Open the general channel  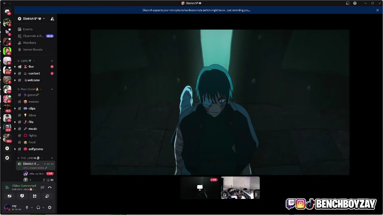tap(35, 95)
